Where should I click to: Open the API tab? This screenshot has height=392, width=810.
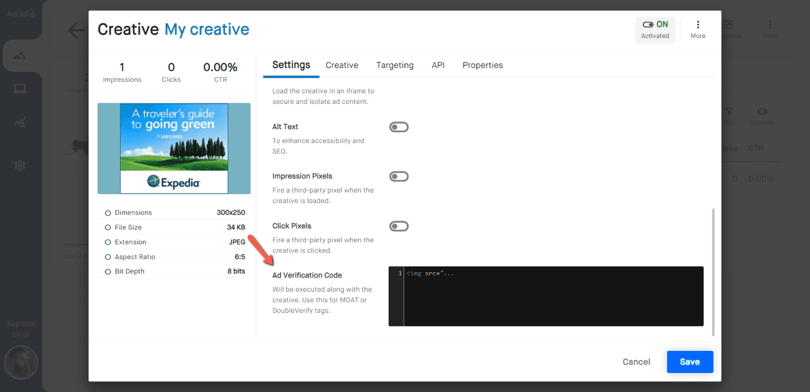click(438, 65)
